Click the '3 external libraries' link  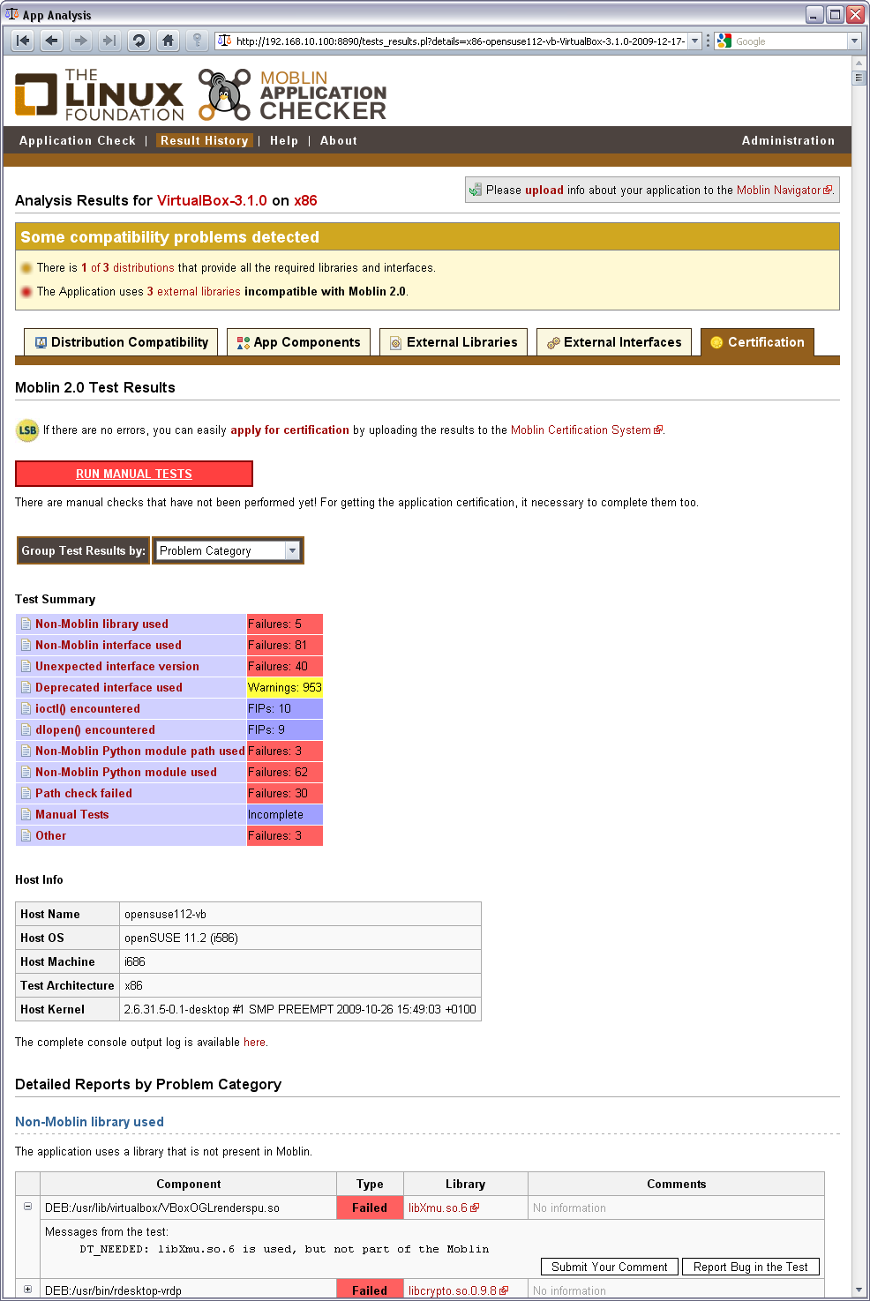193,291
